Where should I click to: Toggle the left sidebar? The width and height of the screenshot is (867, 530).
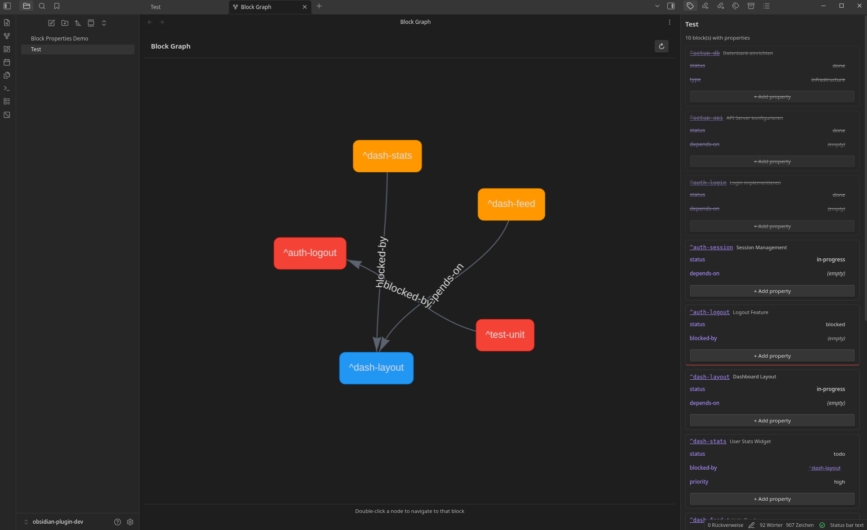point(7,6)
